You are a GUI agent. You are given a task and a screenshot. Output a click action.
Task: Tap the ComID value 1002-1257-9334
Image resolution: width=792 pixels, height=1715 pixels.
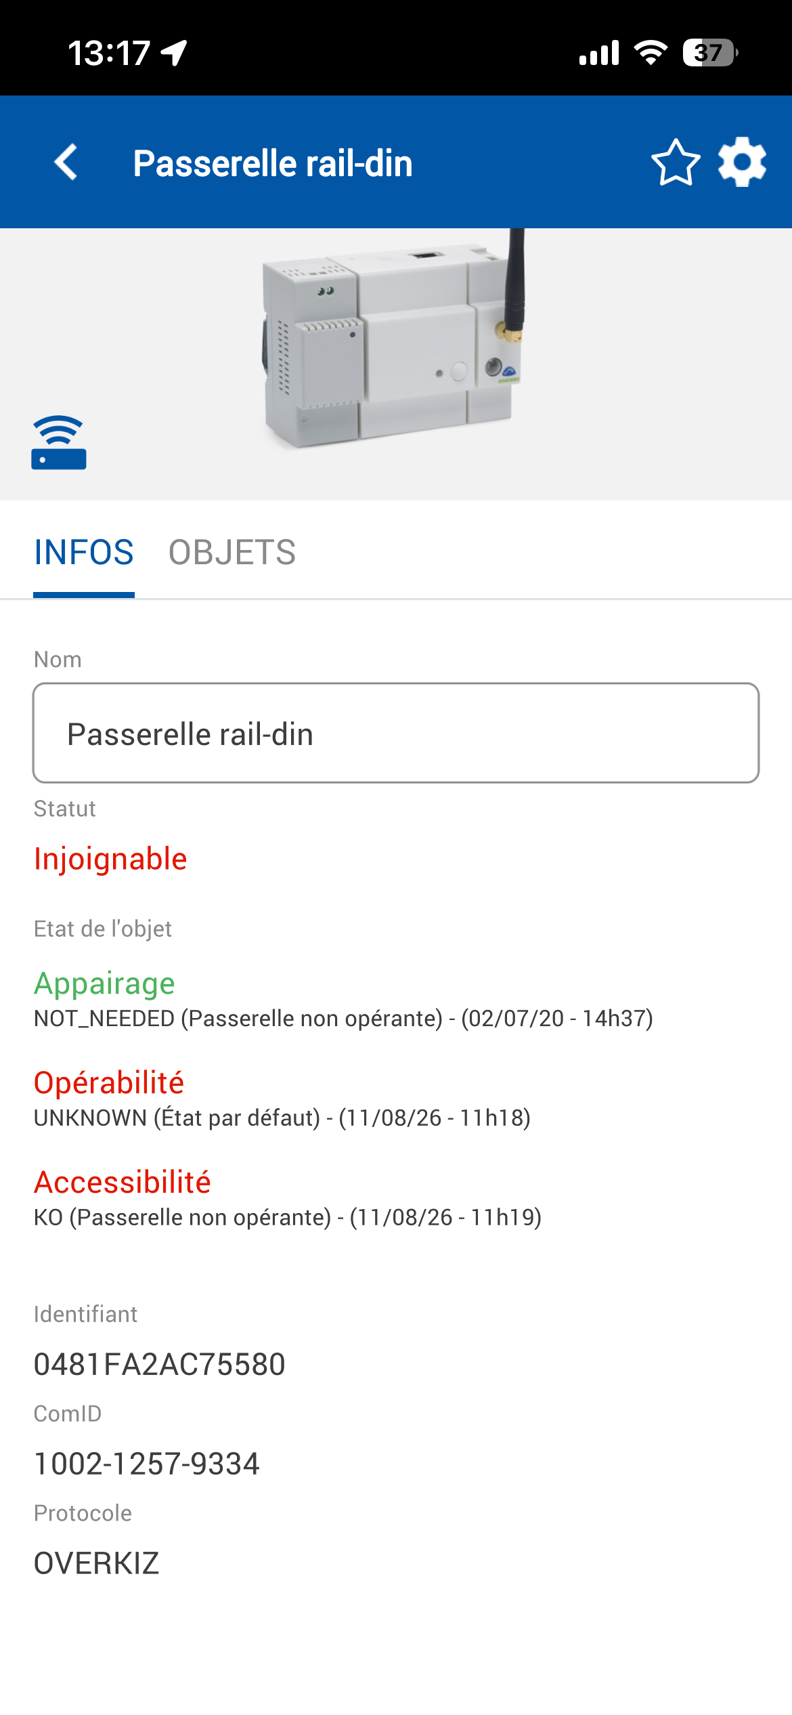coord(147,1464)
